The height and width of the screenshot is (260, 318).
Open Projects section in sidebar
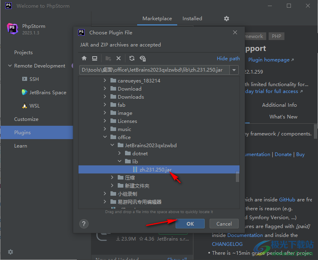23,53
